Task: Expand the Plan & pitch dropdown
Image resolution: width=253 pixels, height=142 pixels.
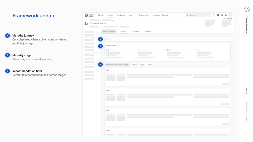Action: tap(121, 15)
